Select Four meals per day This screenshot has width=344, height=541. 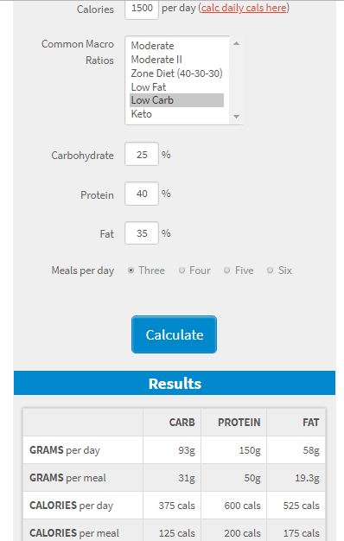(182, 270)
